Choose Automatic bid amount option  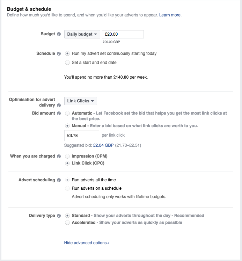click(x=67, y=113)
